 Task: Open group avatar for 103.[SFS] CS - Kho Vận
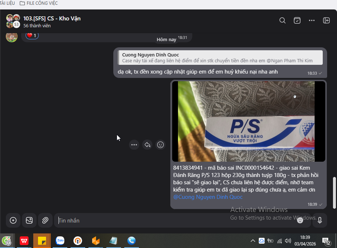pyautogui.click(x=13, y=21)
